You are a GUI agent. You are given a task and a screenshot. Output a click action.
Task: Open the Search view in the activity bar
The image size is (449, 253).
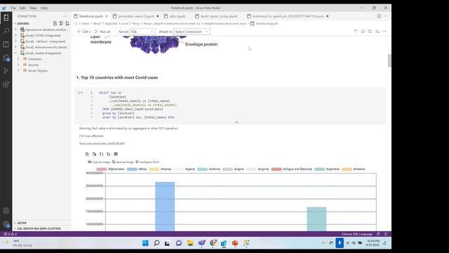(x=6, y=31)
